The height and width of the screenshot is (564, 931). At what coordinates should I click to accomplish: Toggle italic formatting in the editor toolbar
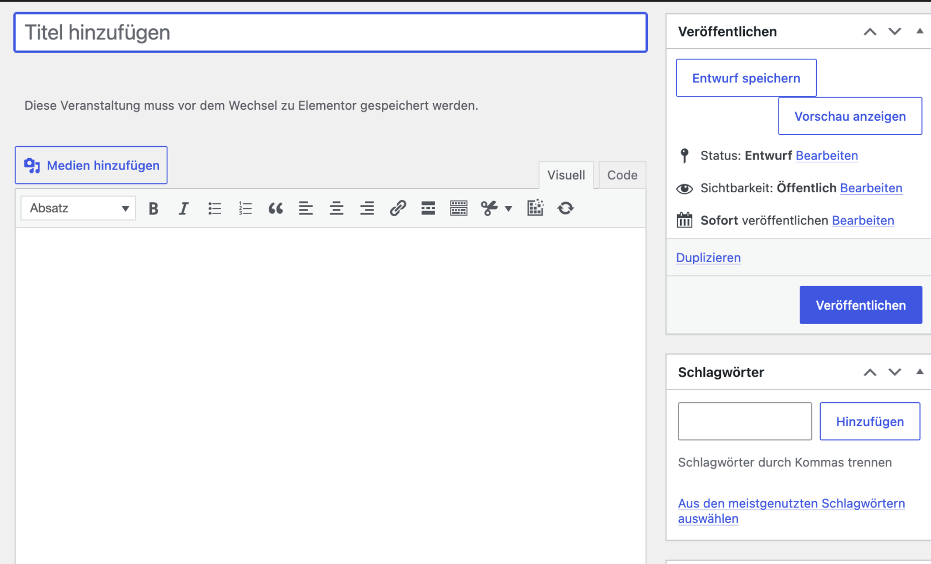[x=183, y=208]
